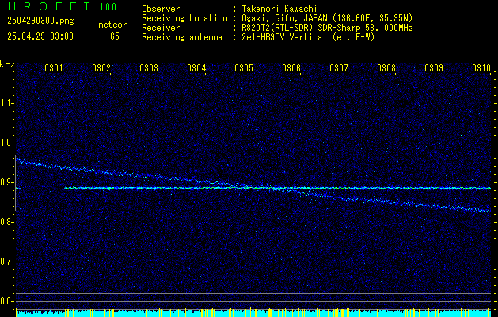Click the 0.6 frequency axis label

(x=6, y=301)
